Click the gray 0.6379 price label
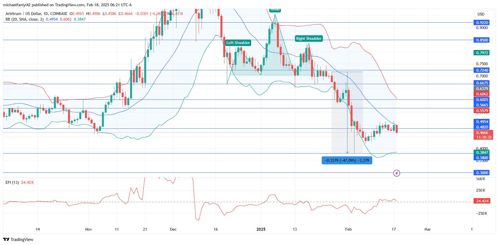The height and width of the screenshot is (245, 499). (482, 89)
